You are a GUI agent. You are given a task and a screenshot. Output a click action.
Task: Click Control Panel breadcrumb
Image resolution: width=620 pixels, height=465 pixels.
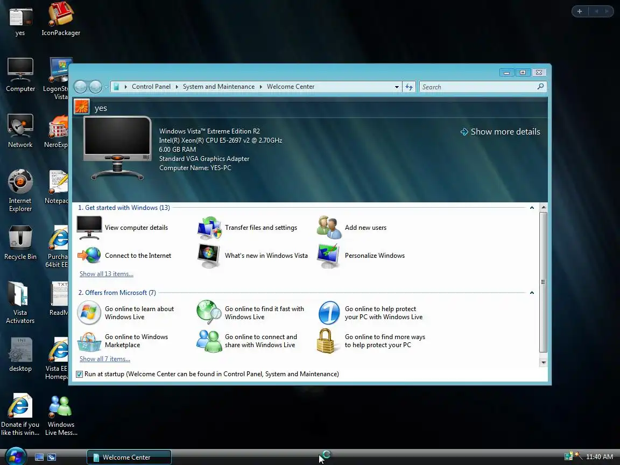pos(151,87)
